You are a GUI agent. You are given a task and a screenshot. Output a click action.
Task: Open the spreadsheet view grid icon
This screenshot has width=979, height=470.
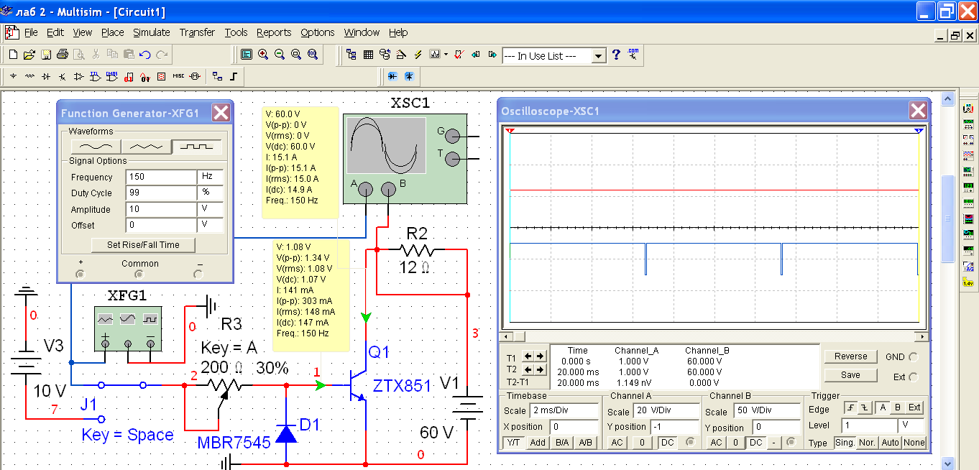point(368,55)
